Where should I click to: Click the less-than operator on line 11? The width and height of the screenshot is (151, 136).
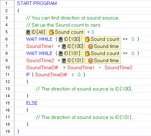(x=73, y=75)
